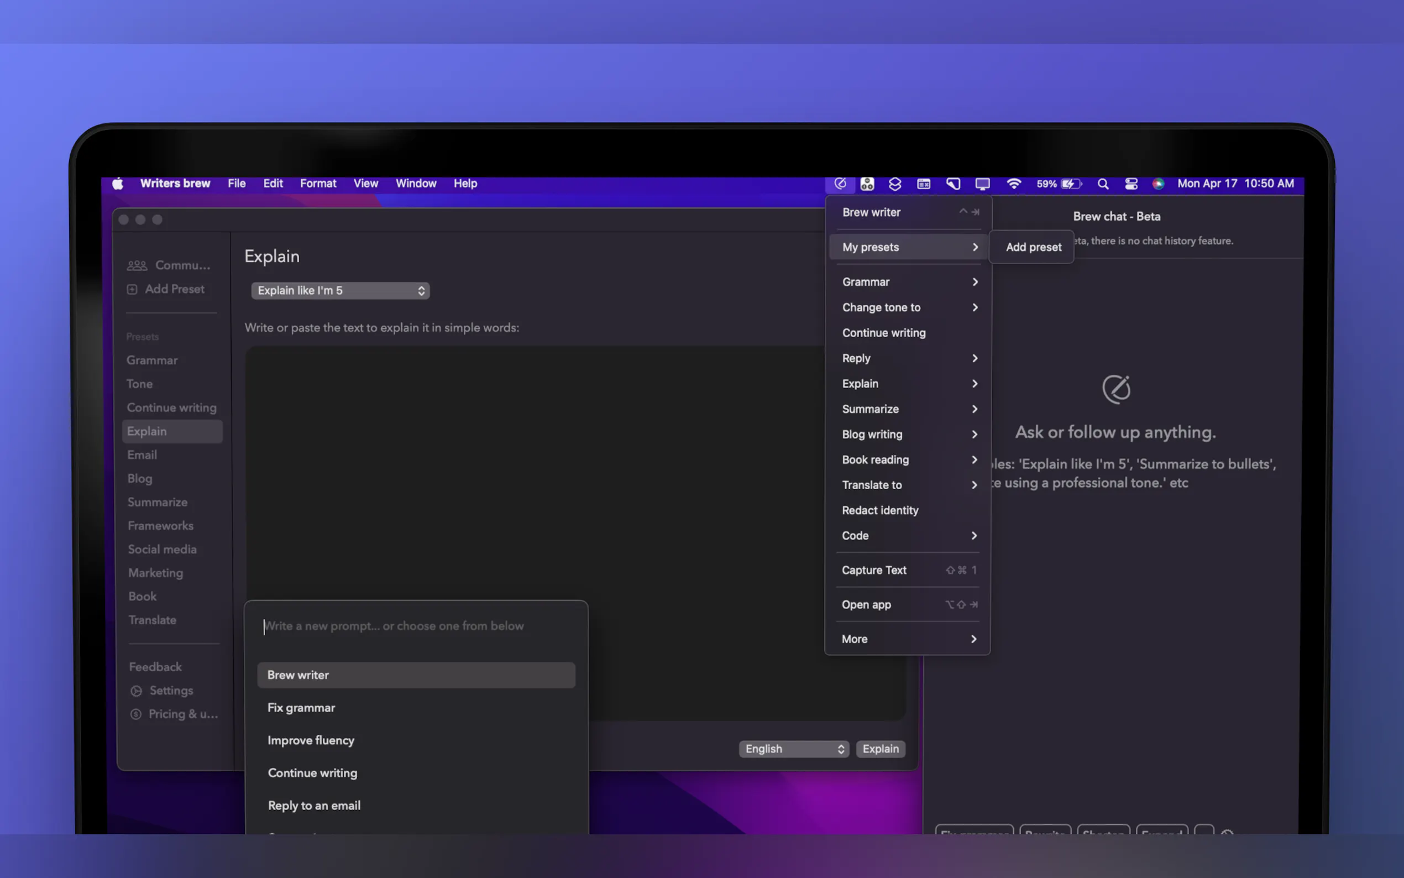Click Add Preset in the sidebar
Screen dimensions: 1404x878
174,289
